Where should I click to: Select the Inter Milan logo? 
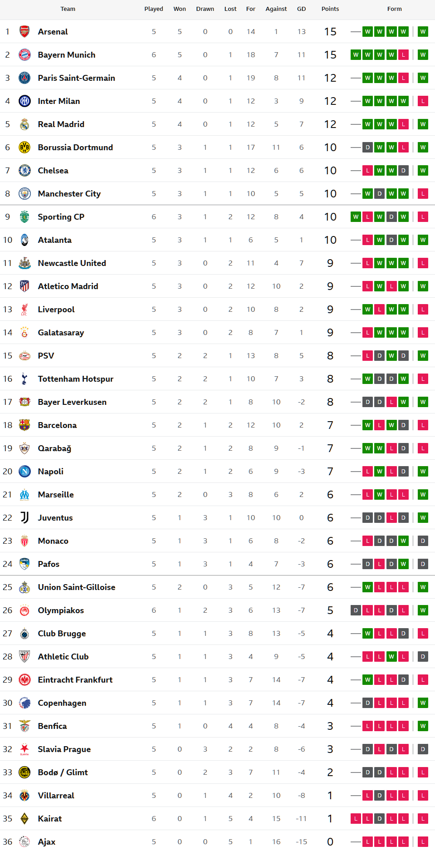[24, 101]
